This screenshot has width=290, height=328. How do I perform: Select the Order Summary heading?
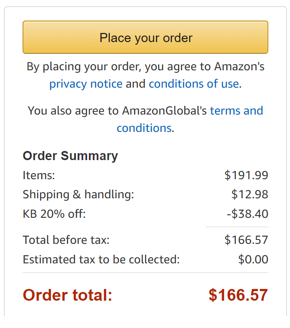(70, 156)
